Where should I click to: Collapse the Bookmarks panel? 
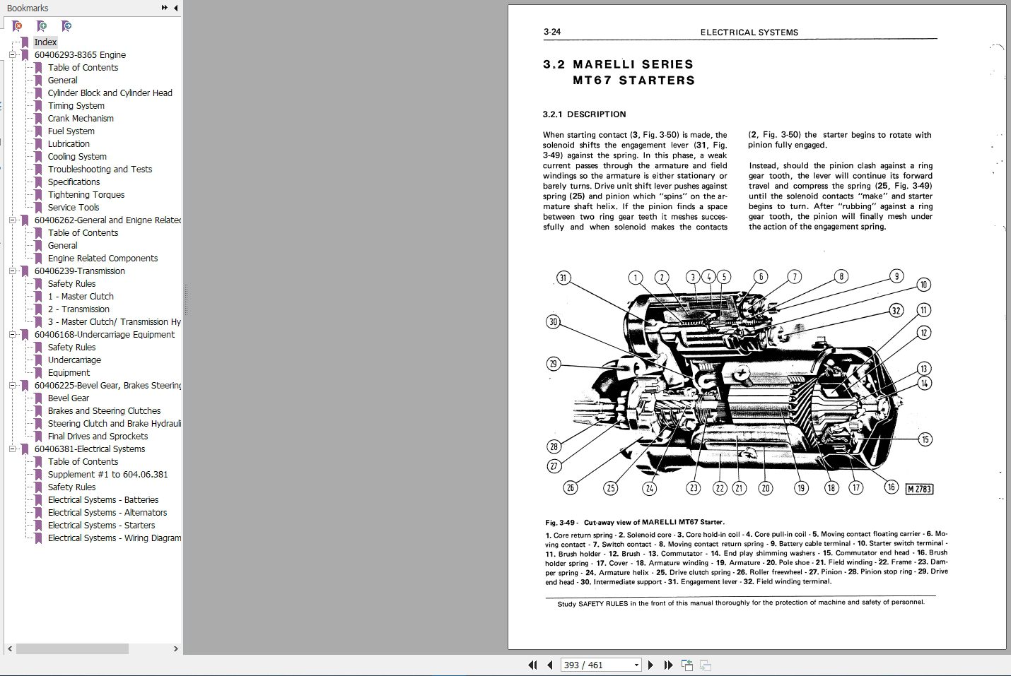point(176,8)
